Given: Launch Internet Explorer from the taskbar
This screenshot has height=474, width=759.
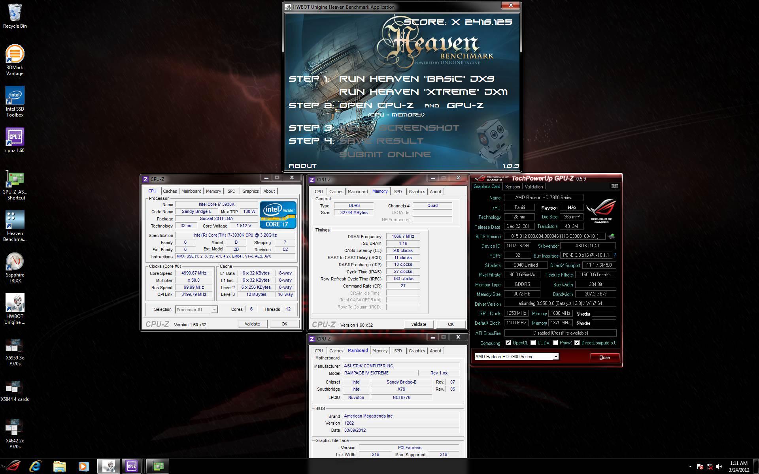Looking at the screenshot, I should click(x=35, y=466).
